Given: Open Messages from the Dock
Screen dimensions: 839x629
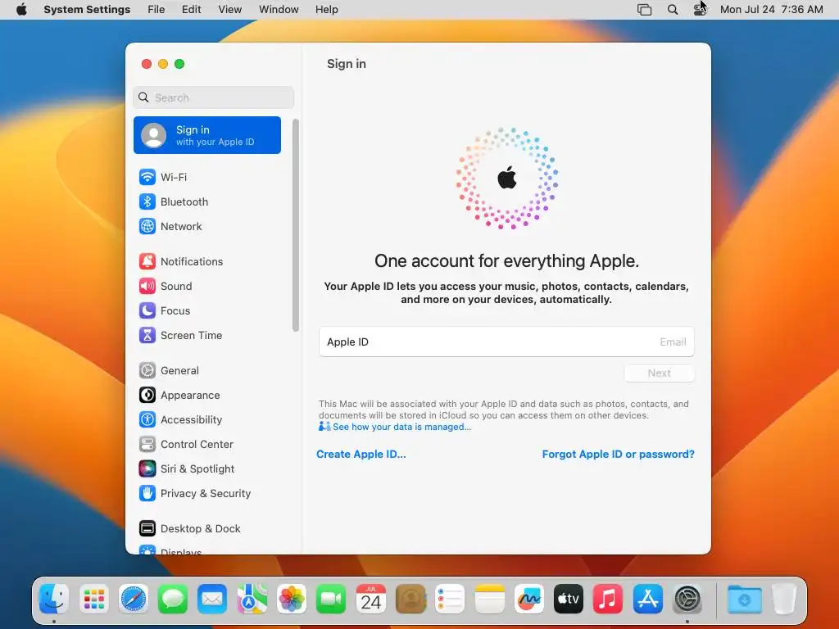Looking at the screenshot, I should [173, 599].
